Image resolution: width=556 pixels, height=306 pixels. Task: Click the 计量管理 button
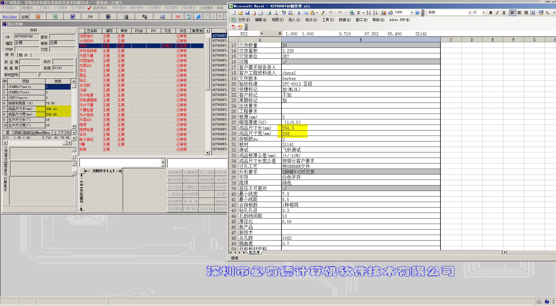pos(191,173)
